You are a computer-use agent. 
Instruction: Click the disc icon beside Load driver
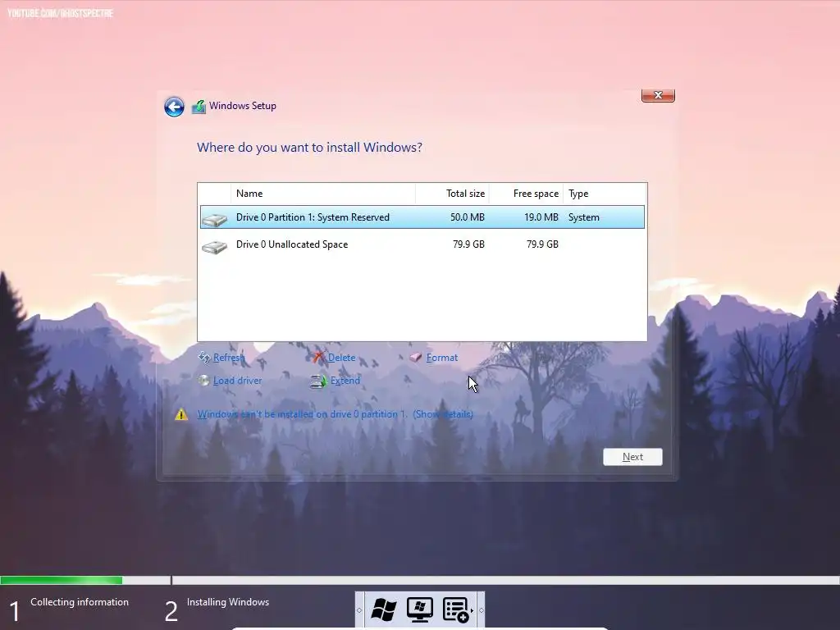(x=203, y=381)
